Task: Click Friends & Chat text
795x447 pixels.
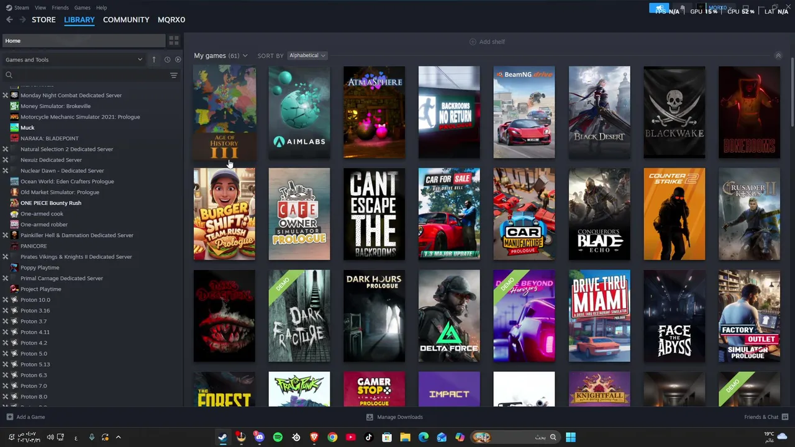Action: (761, 417)
